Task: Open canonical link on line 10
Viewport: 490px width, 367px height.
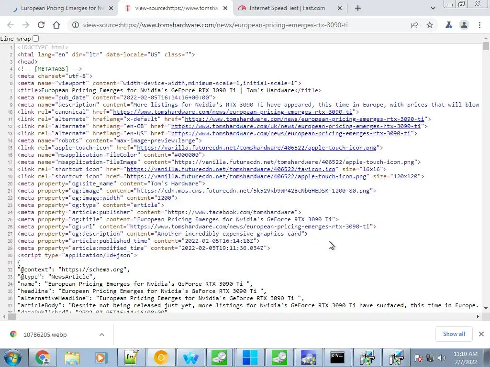Action: coord(233,112)
